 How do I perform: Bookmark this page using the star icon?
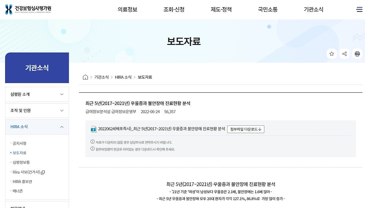point(332,53)
